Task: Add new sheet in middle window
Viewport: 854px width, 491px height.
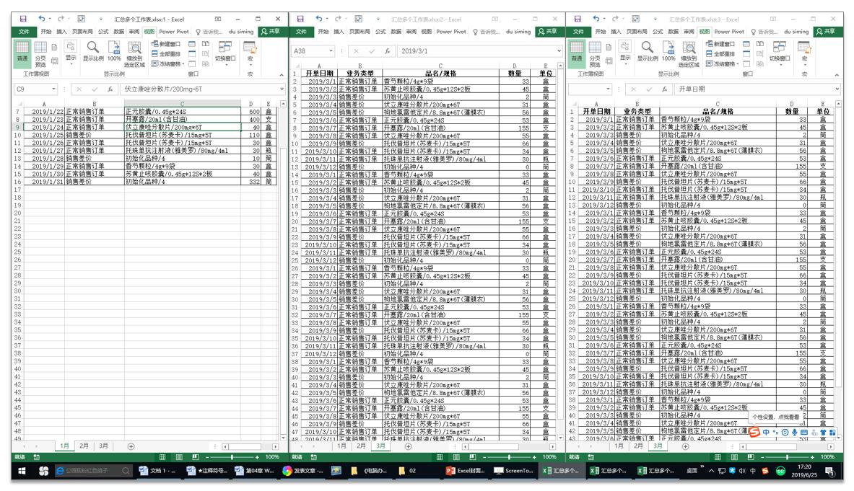Action: [408, 446]
